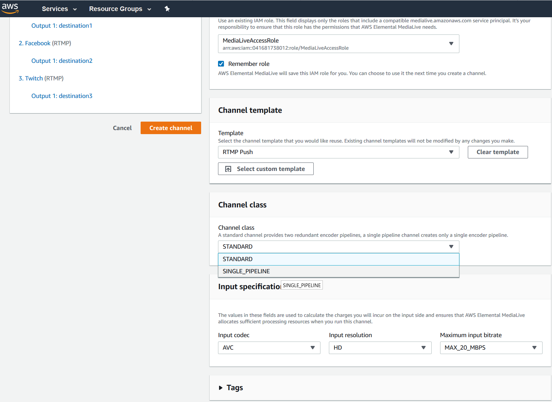Open the Services menu
Image resolution: width=552 pixels, height=402 pixels.
tap(59, 9)
